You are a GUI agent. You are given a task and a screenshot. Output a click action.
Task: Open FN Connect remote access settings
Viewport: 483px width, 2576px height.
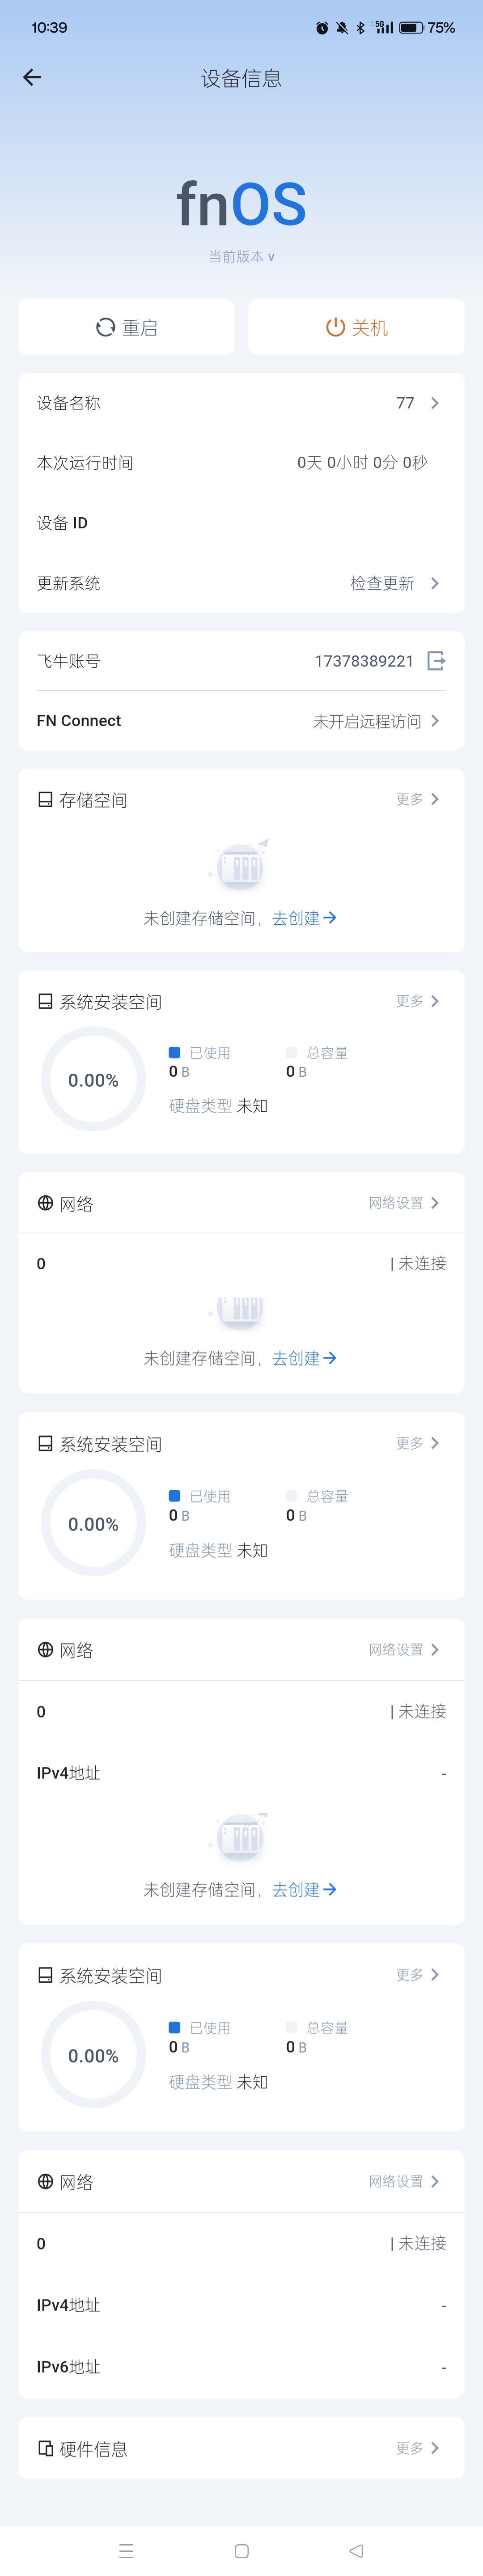tap(375, 721)
